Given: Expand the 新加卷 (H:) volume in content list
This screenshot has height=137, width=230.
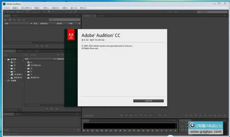Looking at the screenshot, I should point(25,78).
